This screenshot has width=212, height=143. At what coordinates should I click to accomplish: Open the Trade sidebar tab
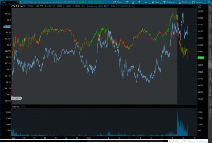[210, 9]
